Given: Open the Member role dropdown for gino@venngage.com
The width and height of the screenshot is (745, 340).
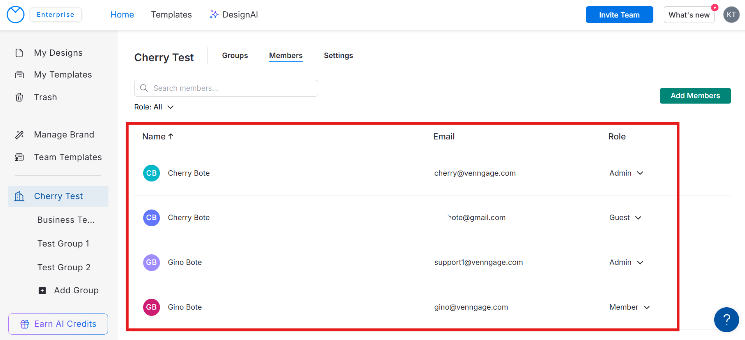Looking at the screenshot, I should 630,307.
